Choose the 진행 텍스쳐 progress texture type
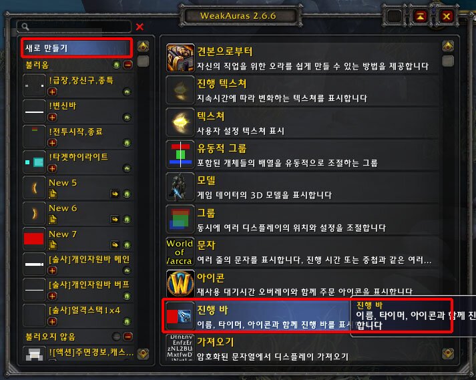Screen dimensions: 476x380 point(302,89)
